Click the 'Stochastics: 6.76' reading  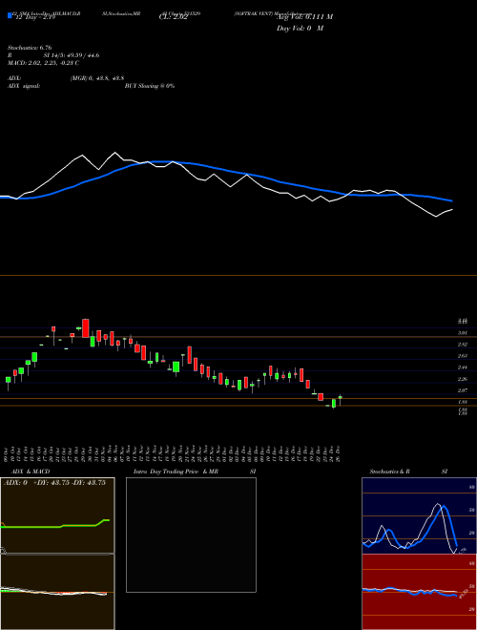pyautogui.click(x=30, y=48)
